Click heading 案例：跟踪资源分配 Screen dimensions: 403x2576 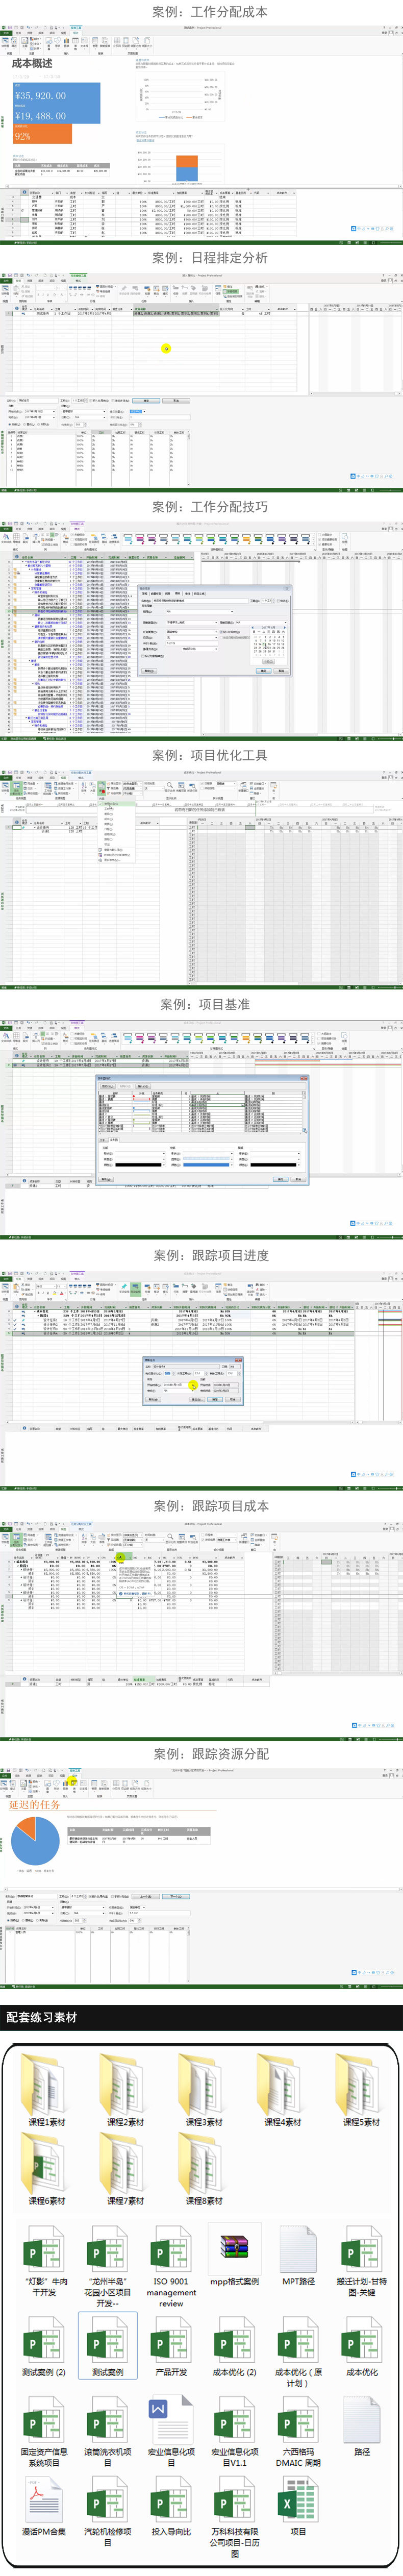tap(211, 1753)
